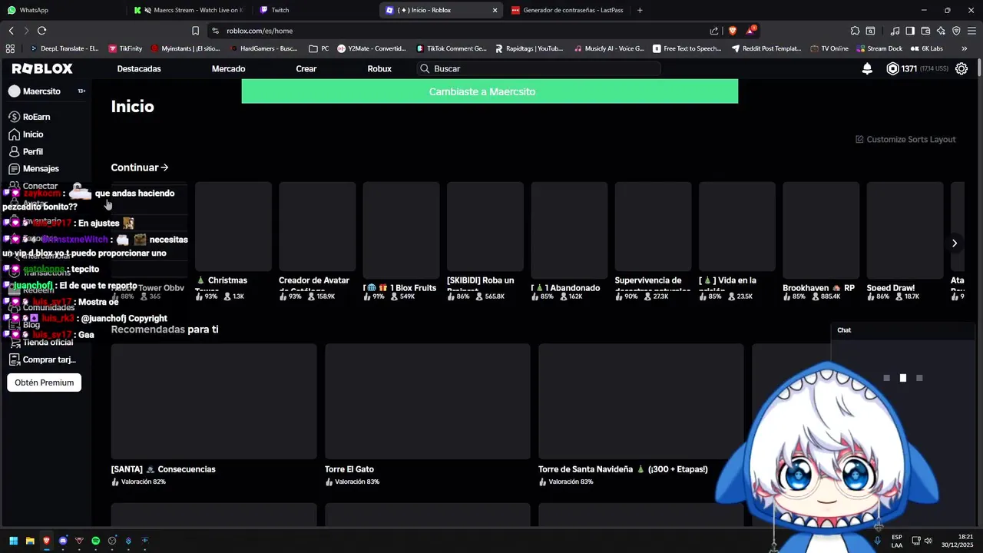
Task: Open new browser tab
Action: 640,10
